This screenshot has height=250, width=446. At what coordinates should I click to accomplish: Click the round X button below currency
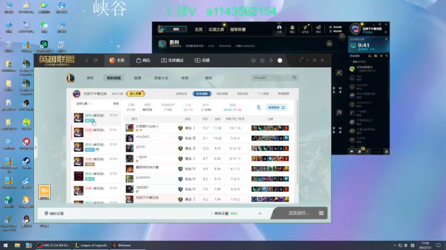pos(342,36)
